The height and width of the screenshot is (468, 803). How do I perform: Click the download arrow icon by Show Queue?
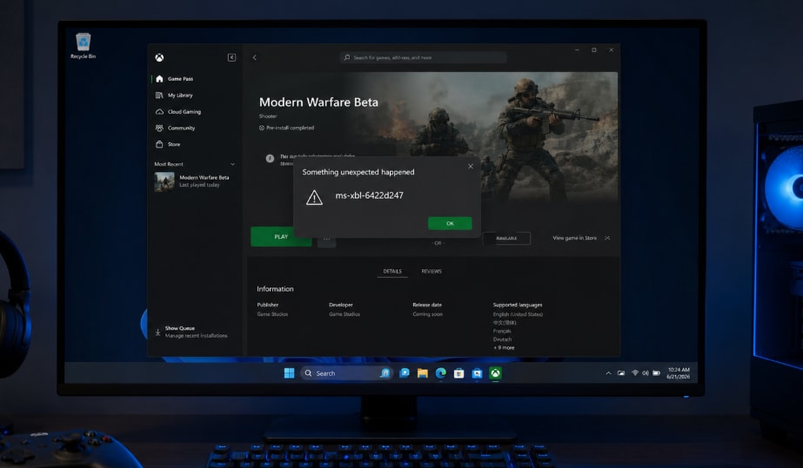click(157, 332)
